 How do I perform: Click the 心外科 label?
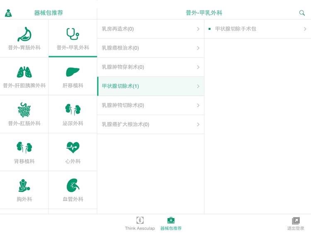73,161
